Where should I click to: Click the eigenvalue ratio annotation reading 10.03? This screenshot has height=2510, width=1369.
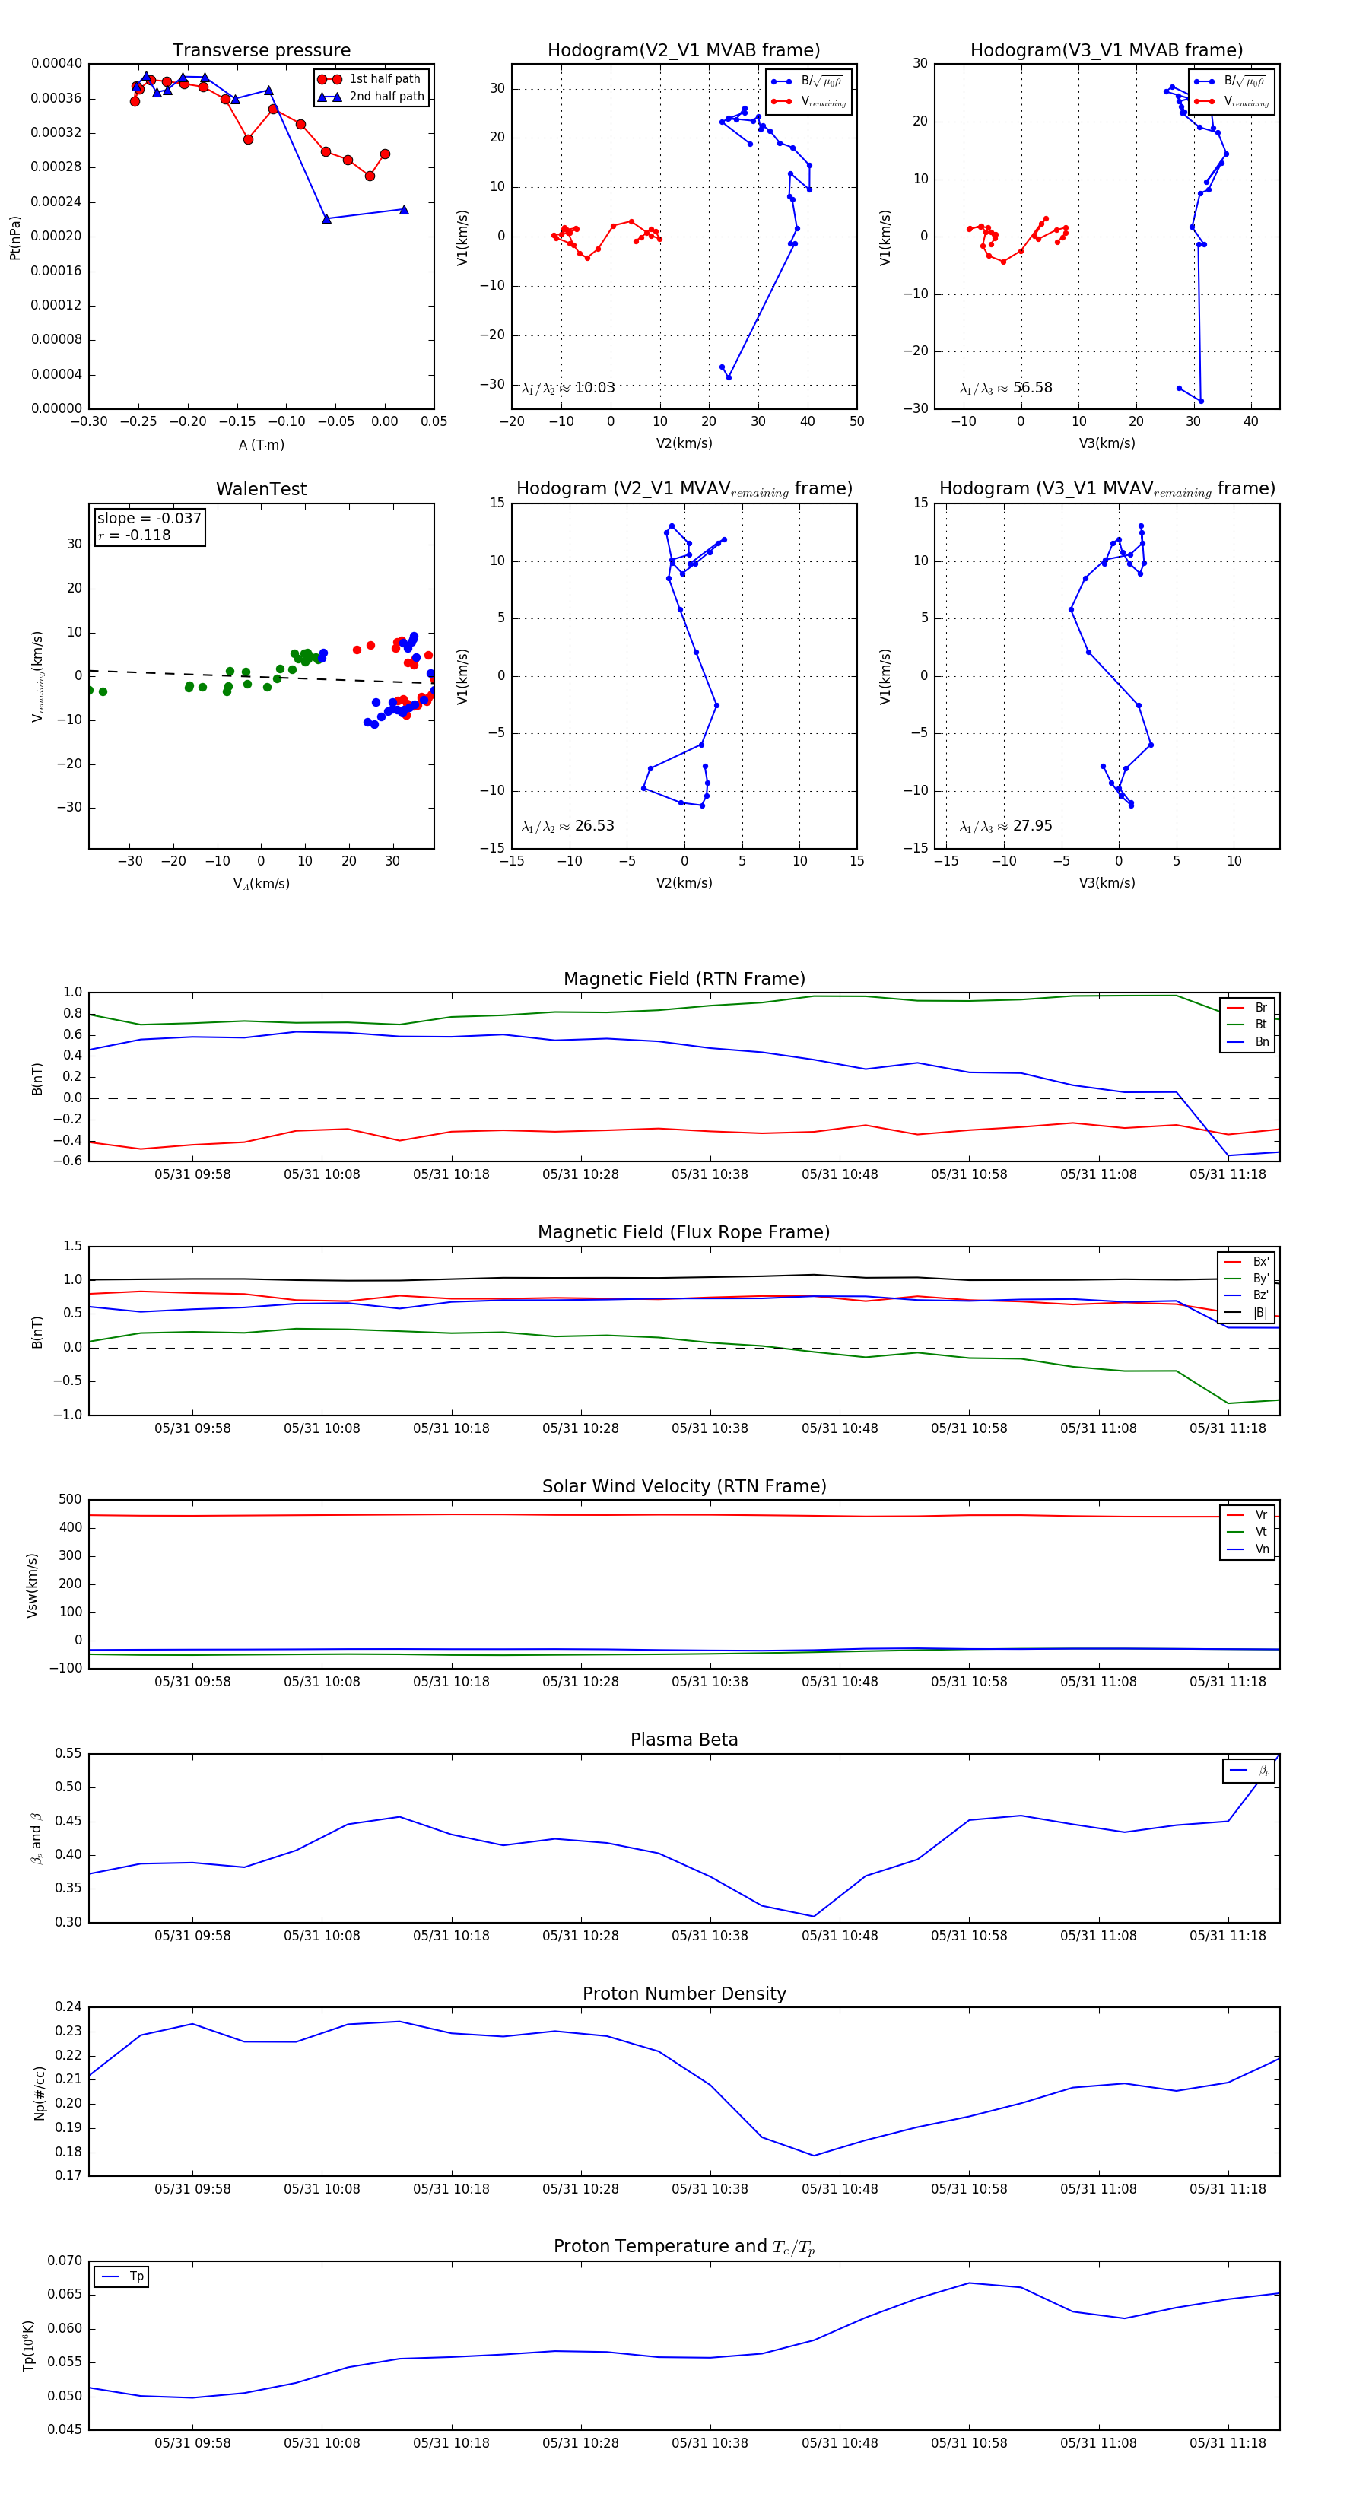coord(568,388)
